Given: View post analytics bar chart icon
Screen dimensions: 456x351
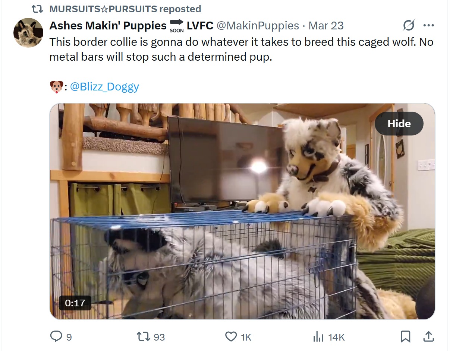Looking at the screenshot, I should click(318, 337).
